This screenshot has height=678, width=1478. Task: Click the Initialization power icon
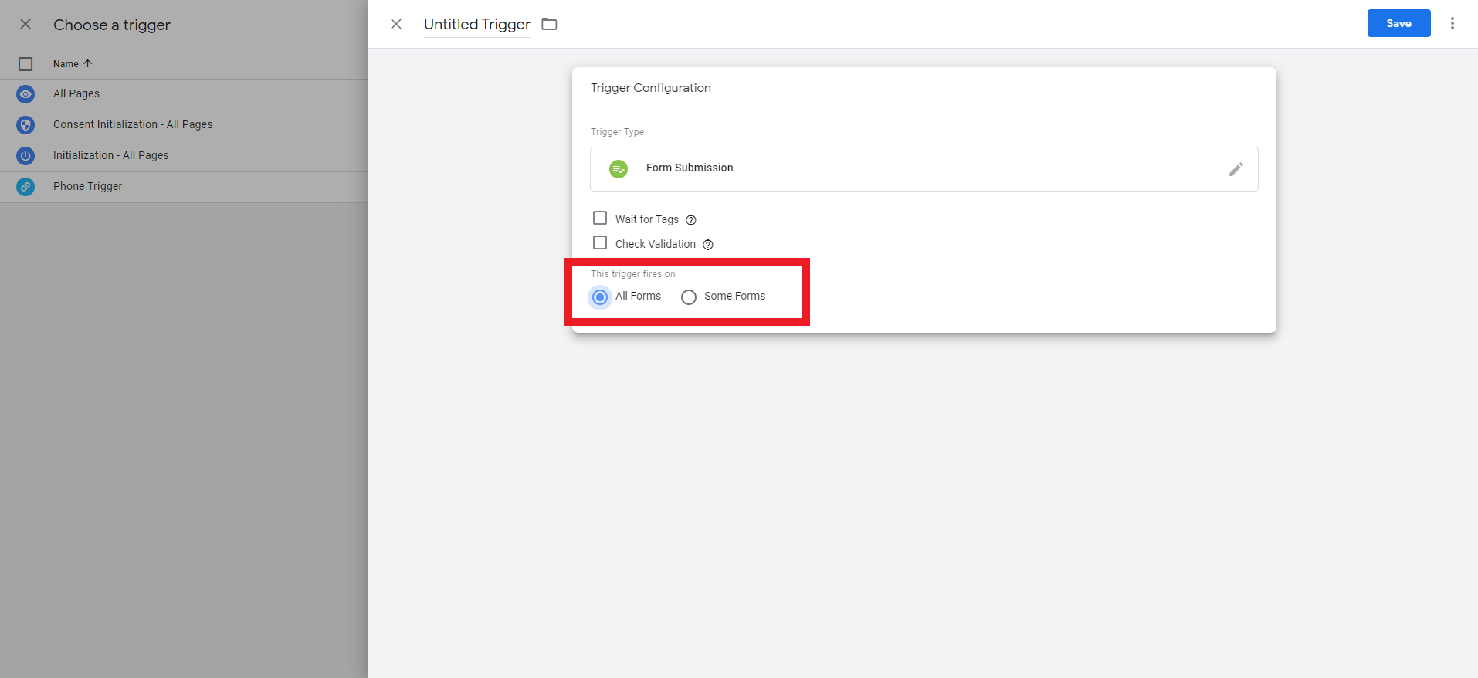(25, 156)
